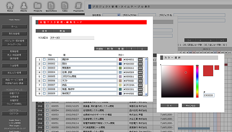Viewport: 232px width, 132px height.
Task: Open color picker button for row #CFCD9A
Action: click(x=140, y=85)
